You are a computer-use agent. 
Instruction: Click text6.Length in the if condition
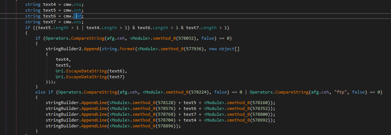152,28
